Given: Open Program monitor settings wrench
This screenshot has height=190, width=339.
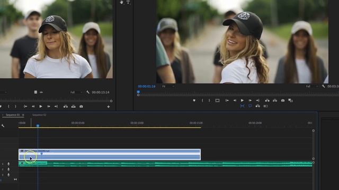Looking at the screenshot, I should tap(323, 86).
